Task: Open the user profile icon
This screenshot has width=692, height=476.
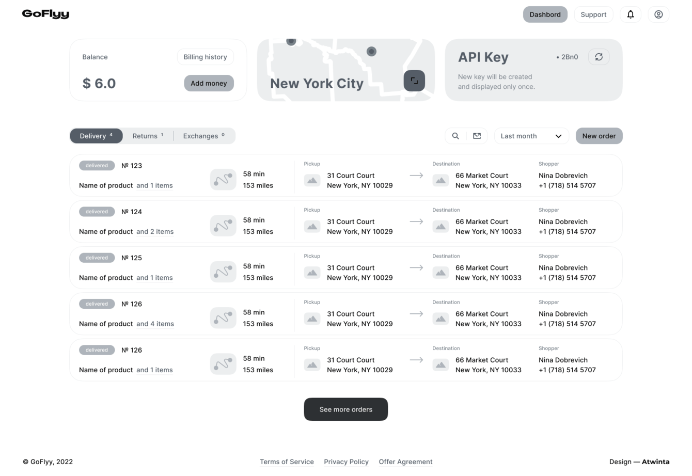Action: (x=658, y=14)
